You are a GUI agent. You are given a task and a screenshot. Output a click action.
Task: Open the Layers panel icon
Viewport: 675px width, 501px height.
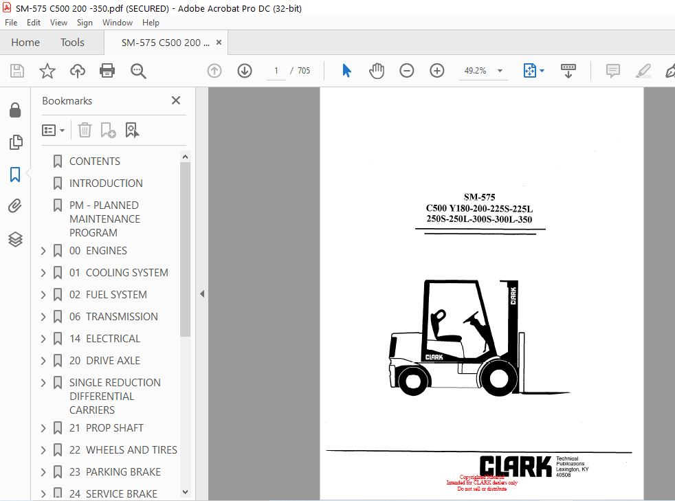click(15, 239)
